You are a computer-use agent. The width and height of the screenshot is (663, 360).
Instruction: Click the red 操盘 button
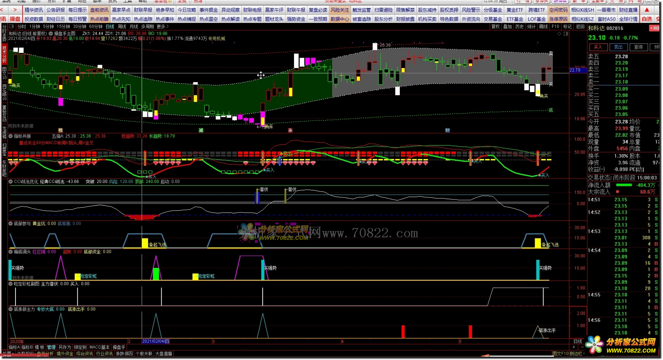coord(15,19)
